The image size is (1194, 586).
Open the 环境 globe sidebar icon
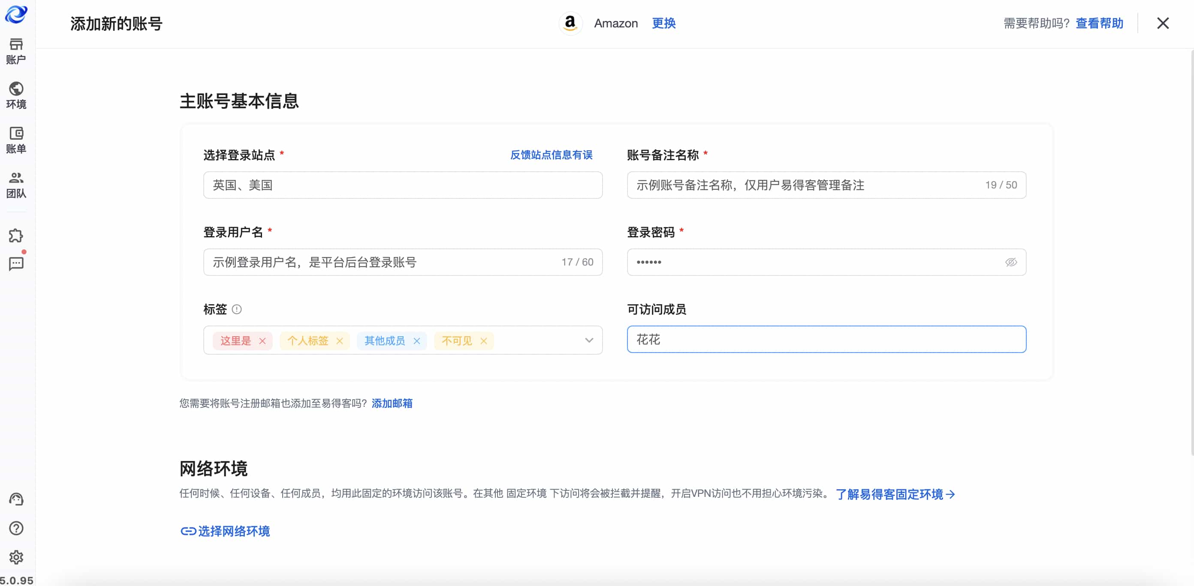[16, 96]
